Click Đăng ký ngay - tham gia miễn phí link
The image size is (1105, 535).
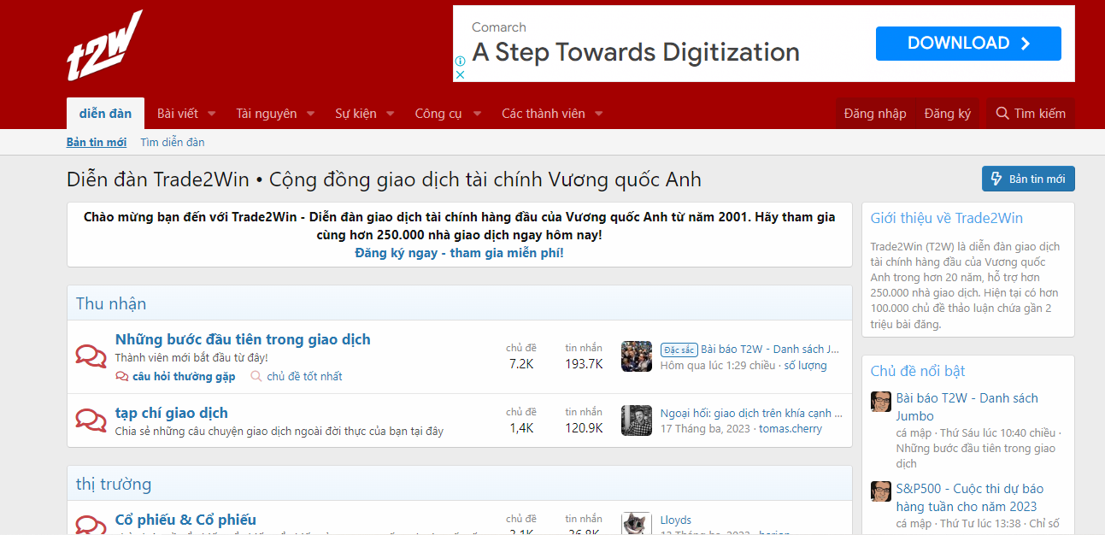[460, 253]
